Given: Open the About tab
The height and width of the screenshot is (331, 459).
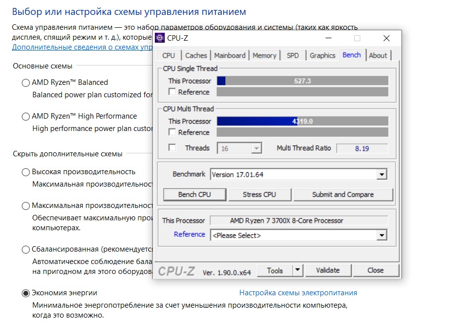Looking at the screenshot, I should 378,55.
